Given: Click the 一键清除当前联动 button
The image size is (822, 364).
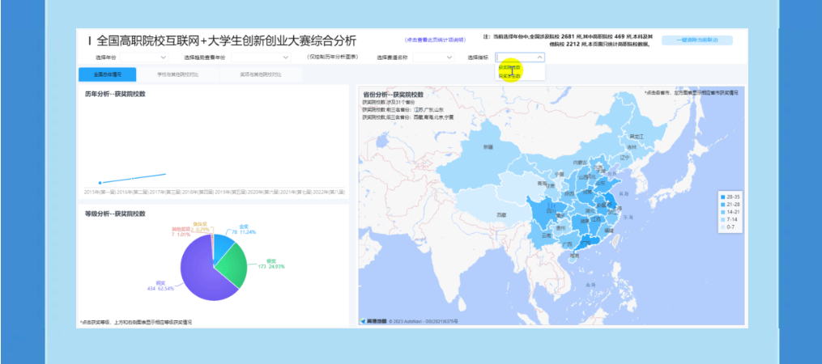Looking at the screenshot, I should 696,40.
